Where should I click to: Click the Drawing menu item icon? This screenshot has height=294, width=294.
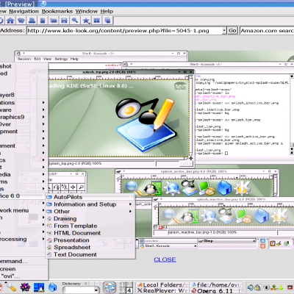click(49, 218)
